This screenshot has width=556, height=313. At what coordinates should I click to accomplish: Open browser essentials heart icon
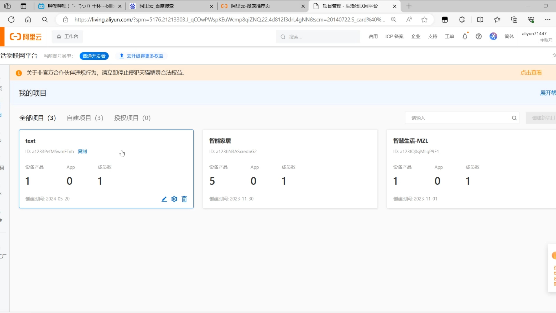click(531, 20)
